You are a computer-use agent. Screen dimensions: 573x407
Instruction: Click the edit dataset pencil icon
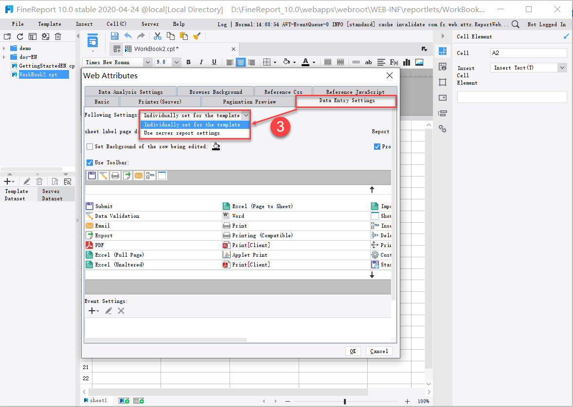[x=27, y=181]
